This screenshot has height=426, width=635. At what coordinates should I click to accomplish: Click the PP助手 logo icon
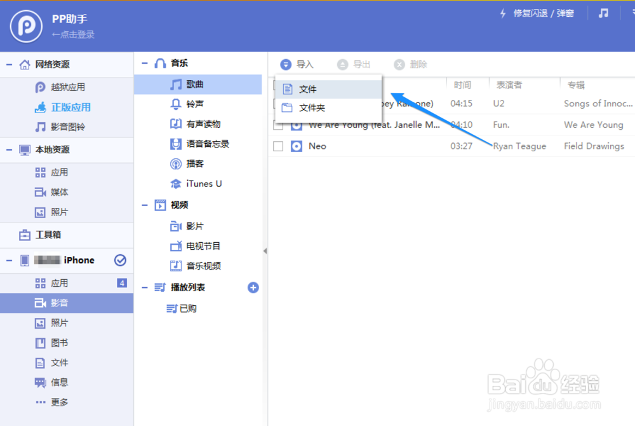tap(26, 26)
